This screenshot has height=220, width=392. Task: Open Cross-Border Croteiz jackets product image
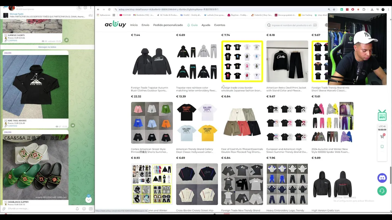pos(197,184)
